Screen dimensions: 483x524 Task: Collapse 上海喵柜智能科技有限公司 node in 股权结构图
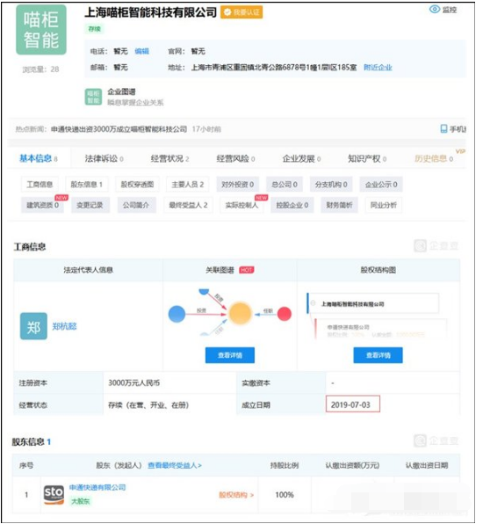(x=314, y=303)
